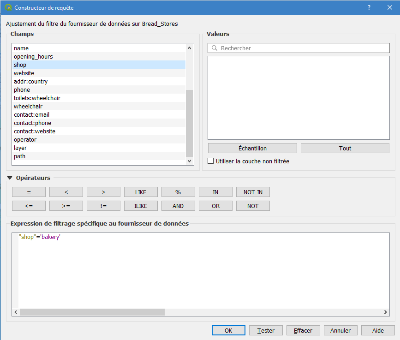Click in the Rechercher search field
Image resolution: width=400 pixels, height=340 pixels.
pos(302,48)
